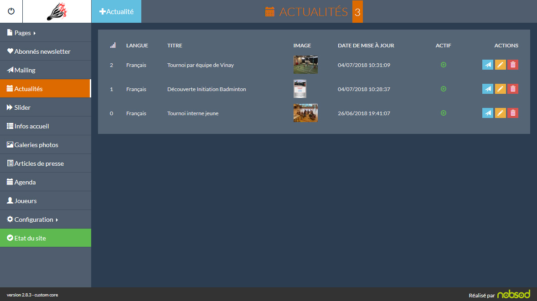Edit Découverte Initiation Badminton with pencil icon
537x301 pixels.
[501, 89]
